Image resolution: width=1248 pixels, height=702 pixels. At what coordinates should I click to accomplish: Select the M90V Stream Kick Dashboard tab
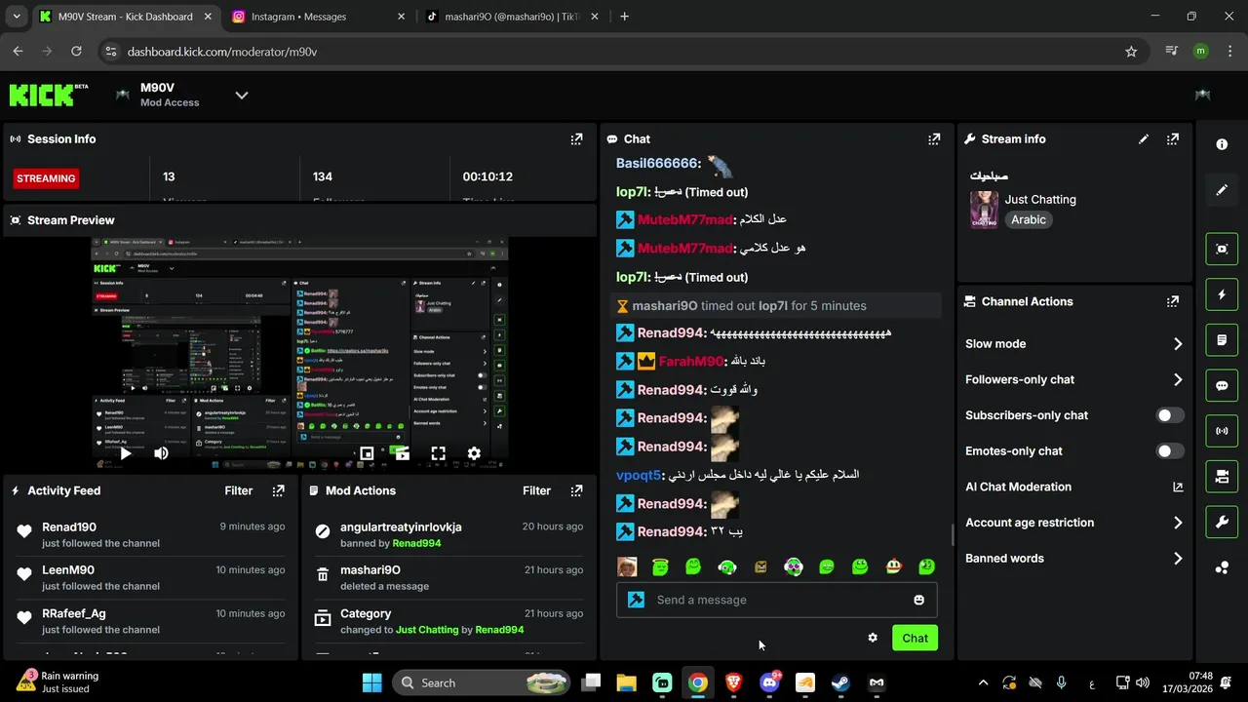pyautogui.click(x=125, y=17)
